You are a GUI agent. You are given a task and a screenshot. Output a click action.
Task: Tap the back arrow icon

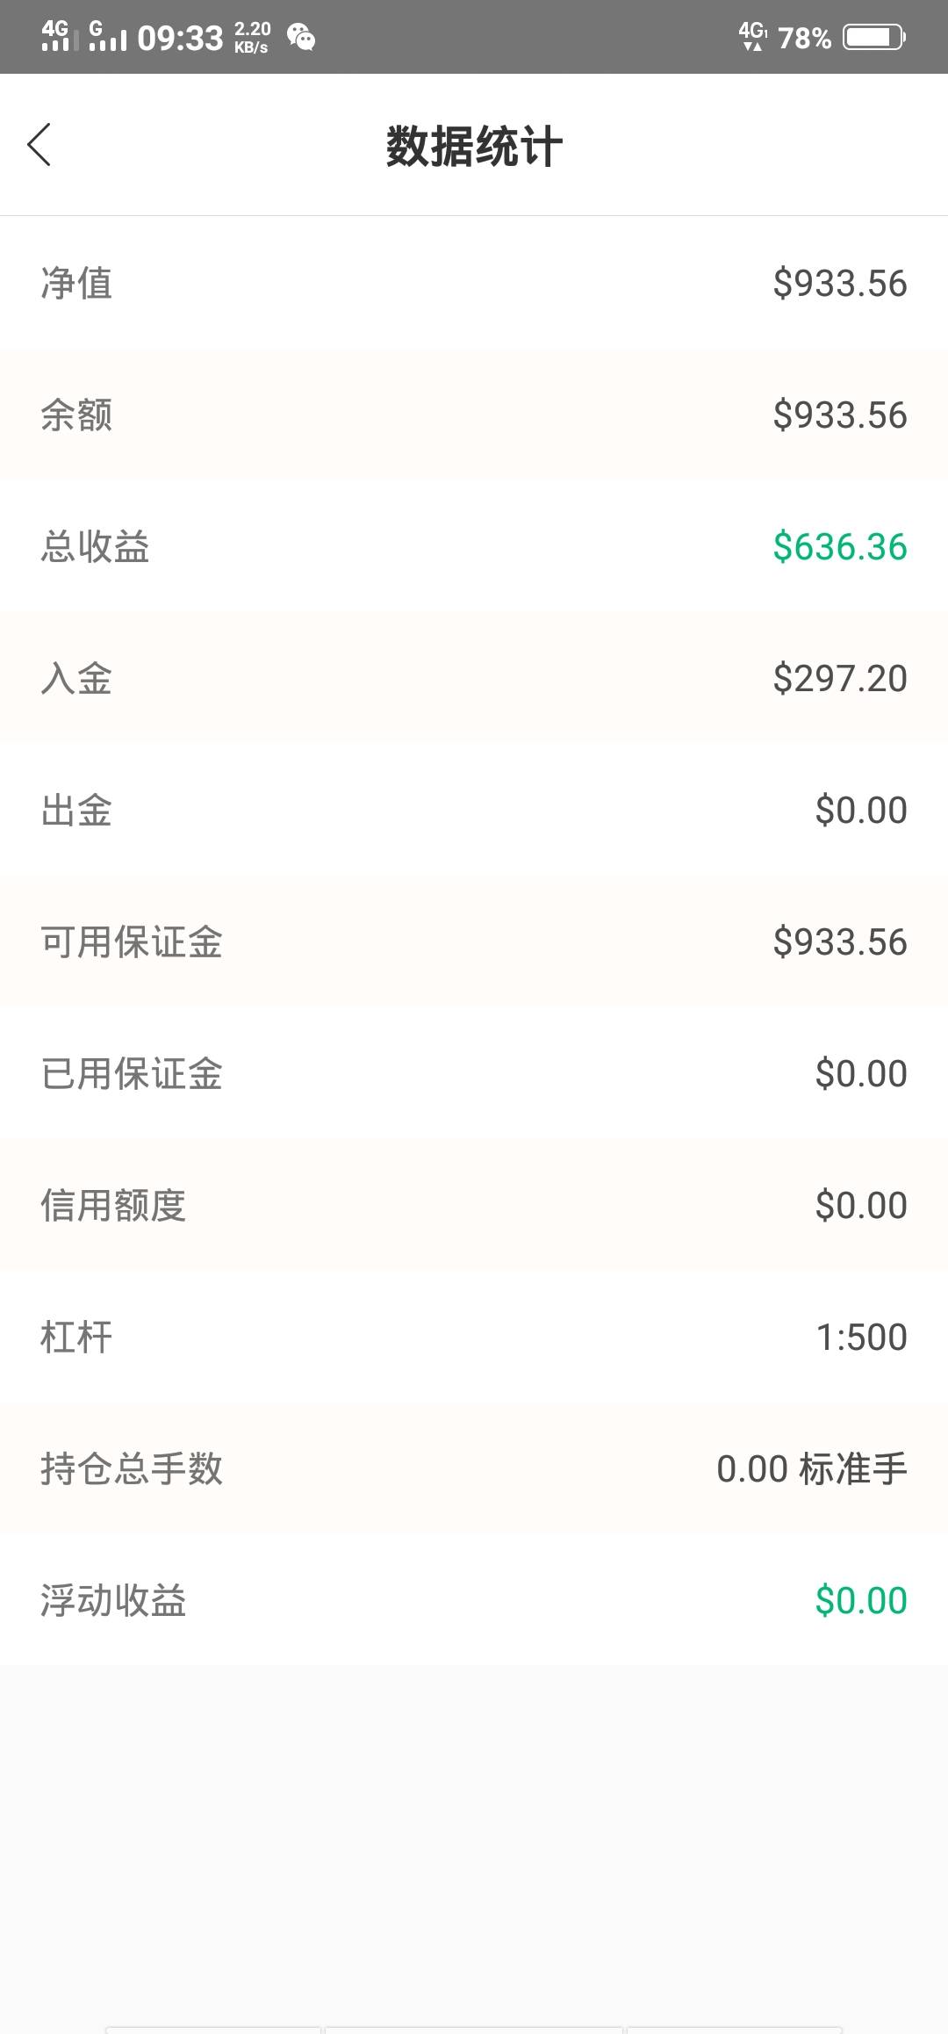(39, 145)
